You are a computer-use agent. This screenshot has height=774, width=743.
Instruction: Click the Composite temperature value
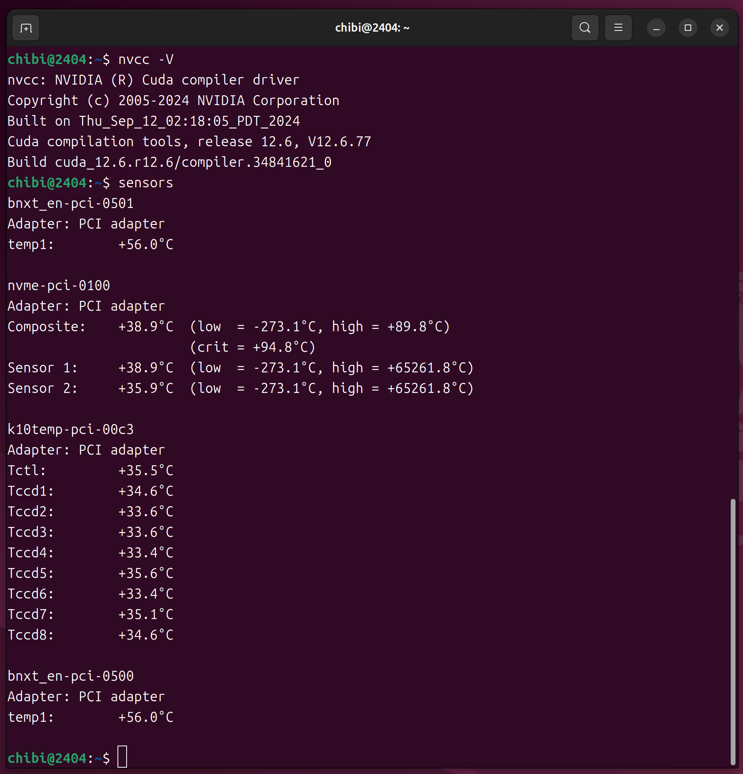pyautogui.click(x=146, y=327)
